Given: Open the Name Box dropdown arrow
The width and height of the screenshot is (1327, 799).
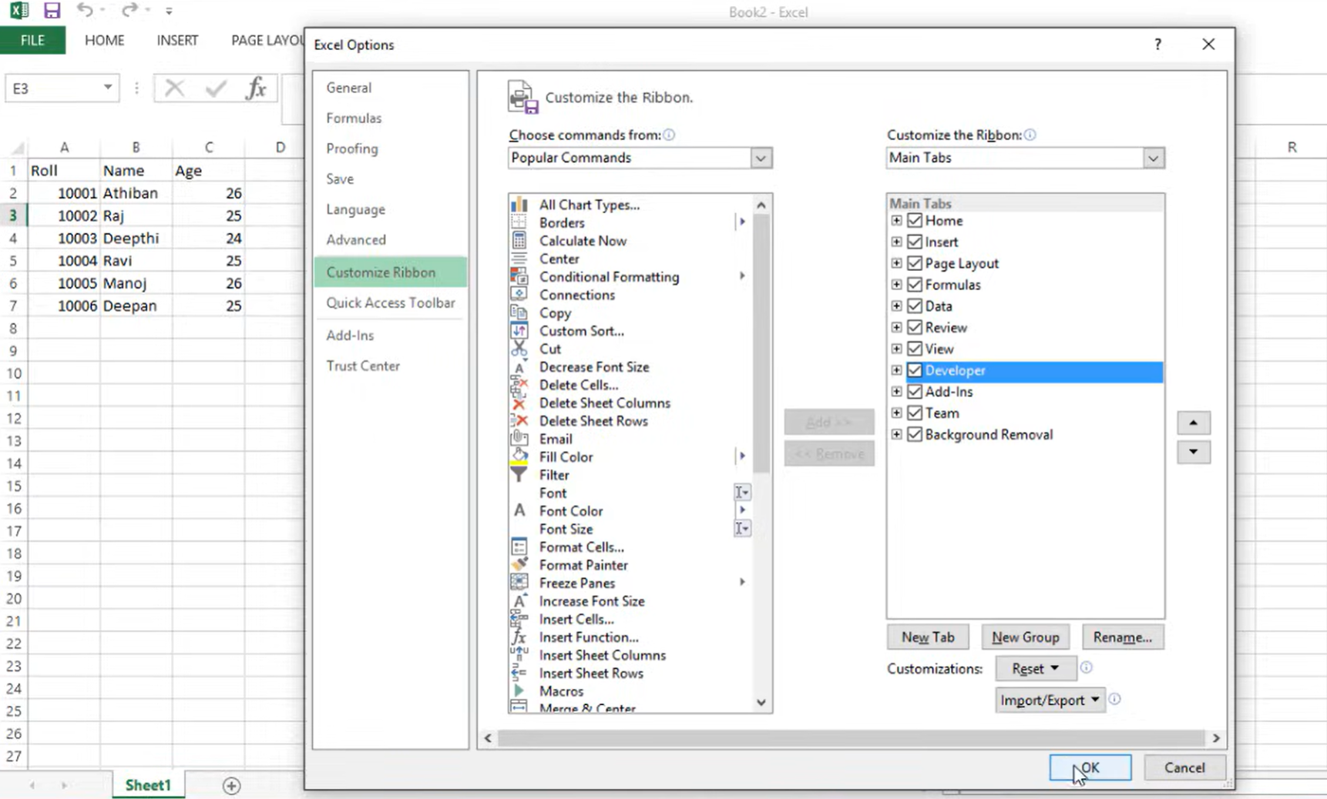Looking at the screenshot, I should (x=108, y=88).
